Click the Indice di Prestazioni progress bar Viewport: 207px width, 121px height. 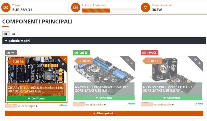point(109,11)
